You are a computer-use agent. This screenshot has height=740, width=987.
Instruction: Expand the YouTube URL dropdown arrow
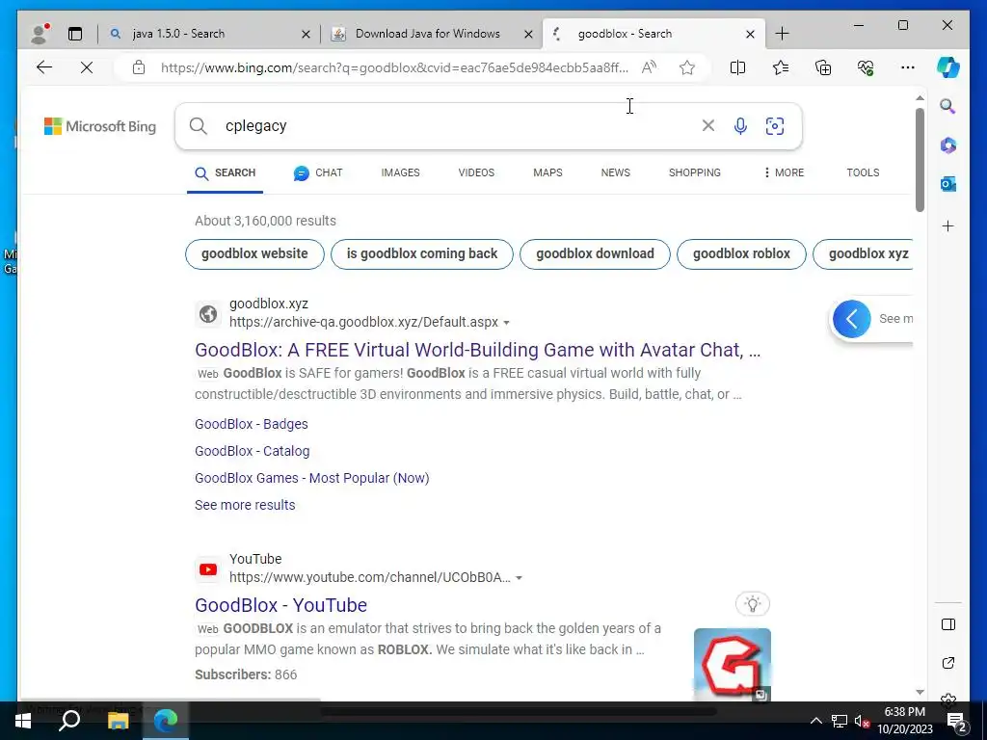(x=519, y=578)
